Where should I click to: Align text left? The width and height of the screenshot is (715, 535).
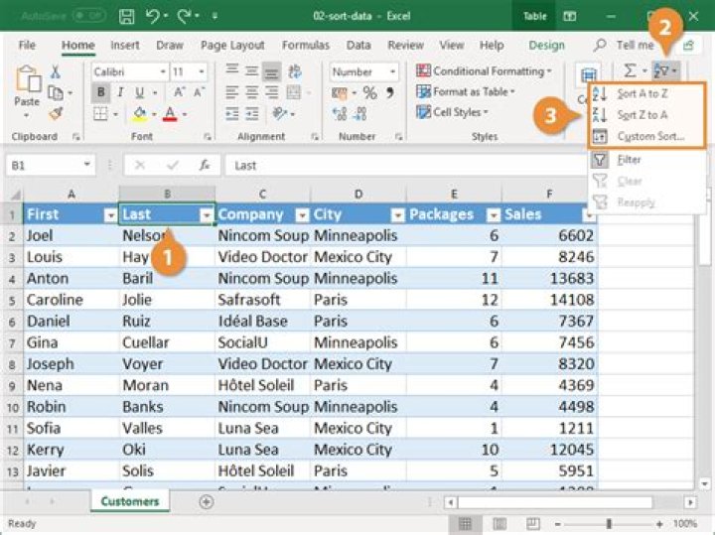[x=231, y=93]
